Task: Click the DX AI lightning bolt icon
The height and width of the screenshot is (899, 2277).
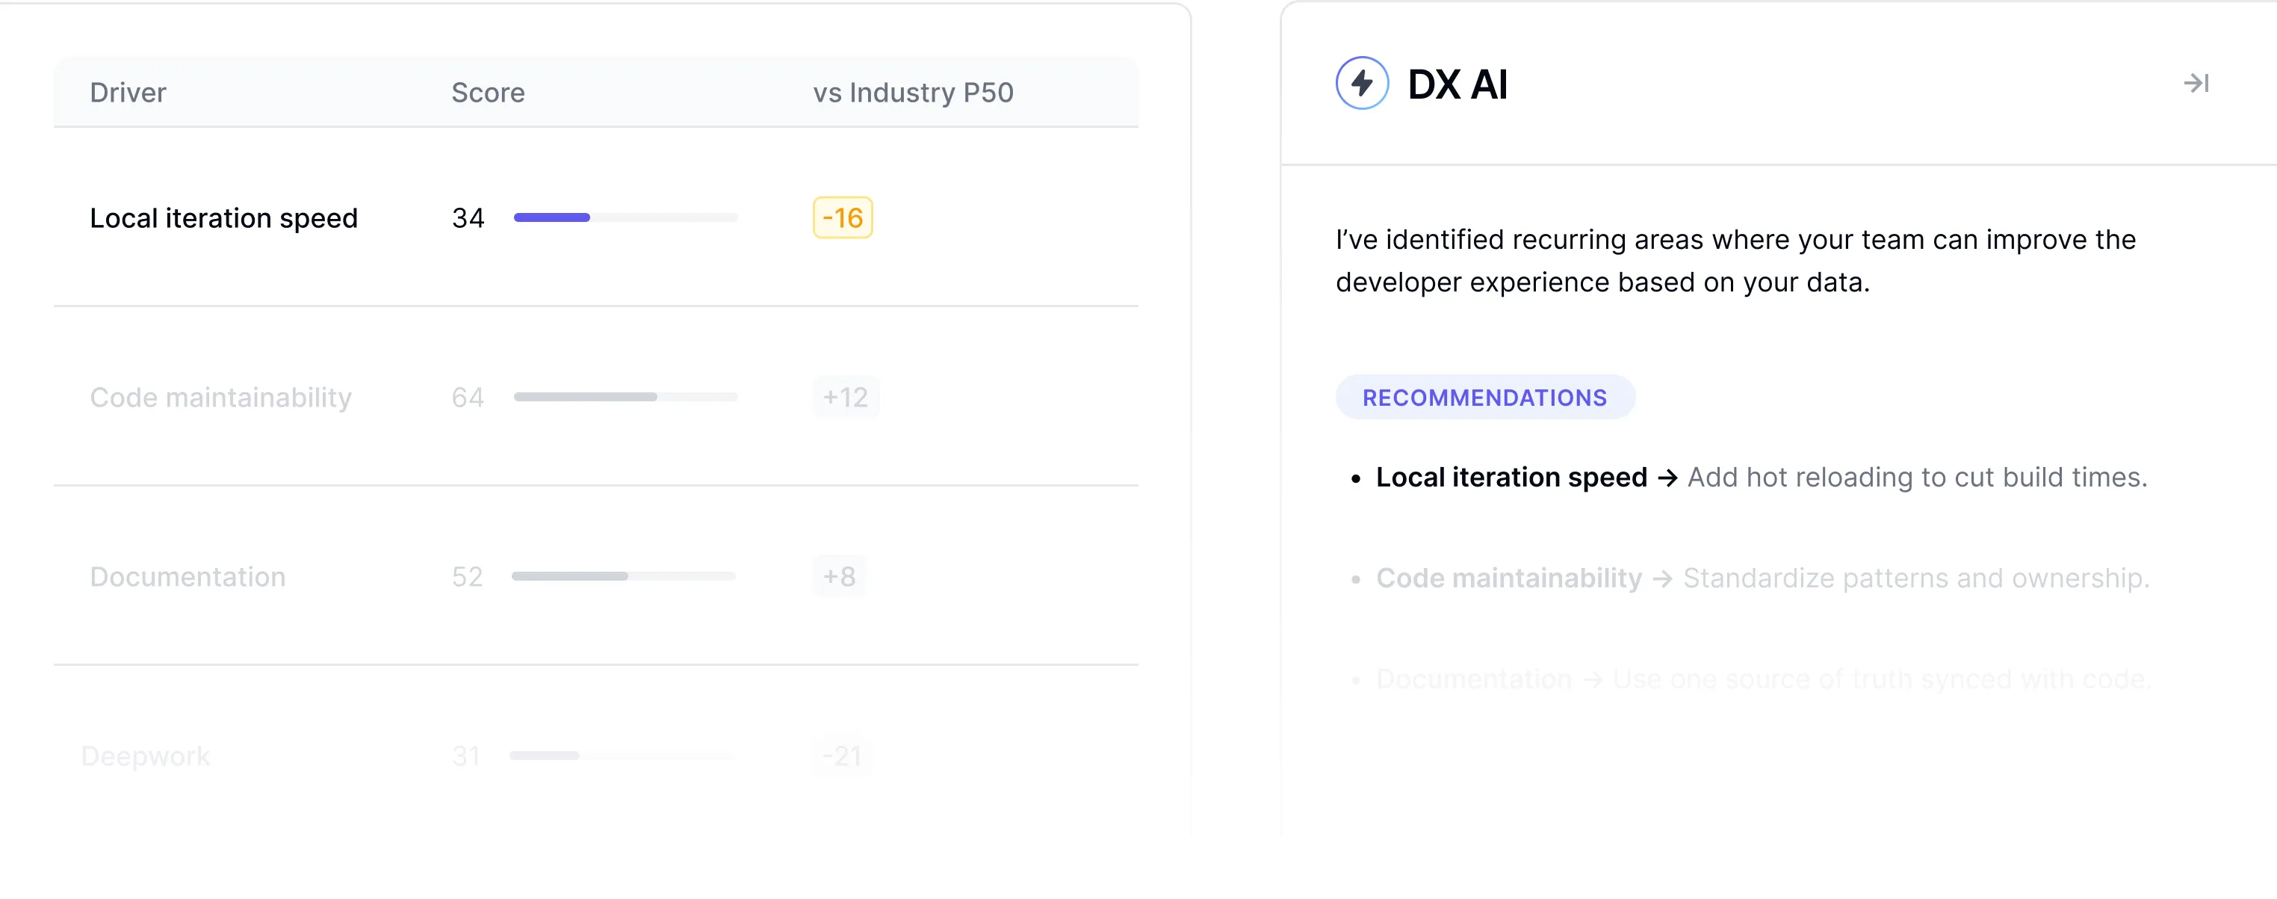Action: coord(1361,83)
